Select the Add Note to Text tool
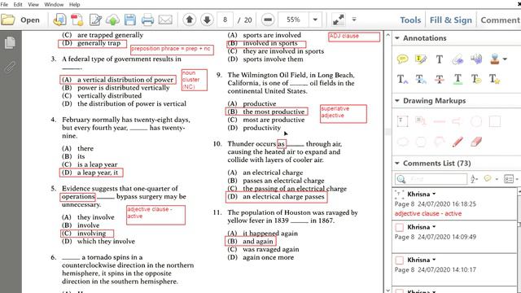The image size is (521, 293). pos(475,79)
